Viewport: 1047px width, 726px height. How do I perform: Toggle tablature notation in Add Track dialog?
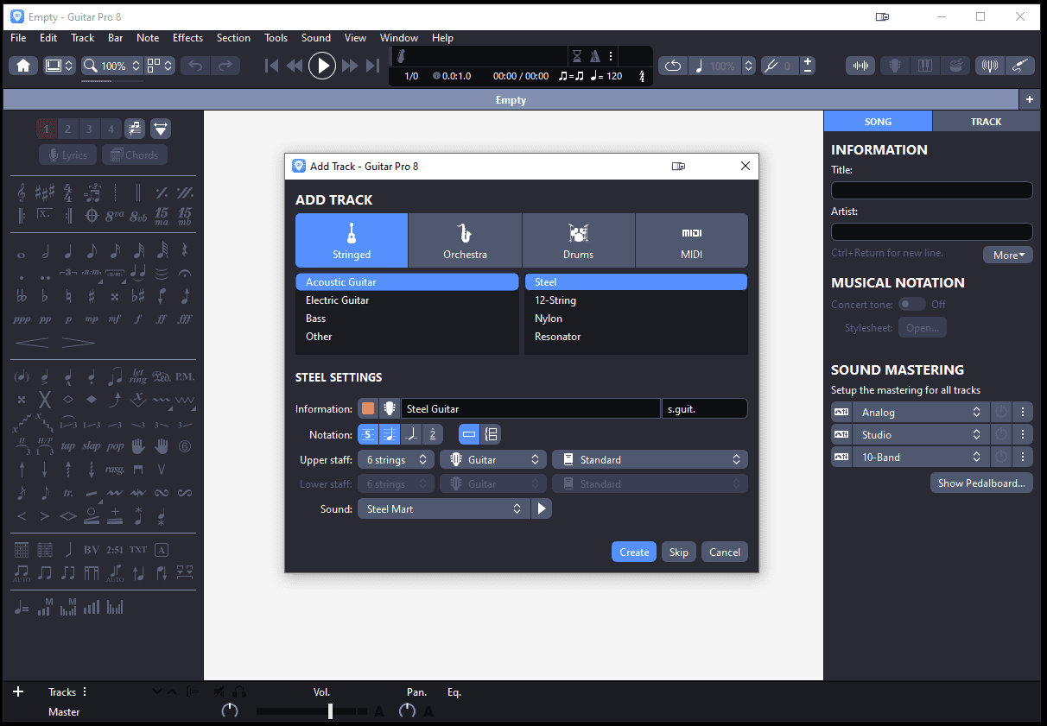368,434
